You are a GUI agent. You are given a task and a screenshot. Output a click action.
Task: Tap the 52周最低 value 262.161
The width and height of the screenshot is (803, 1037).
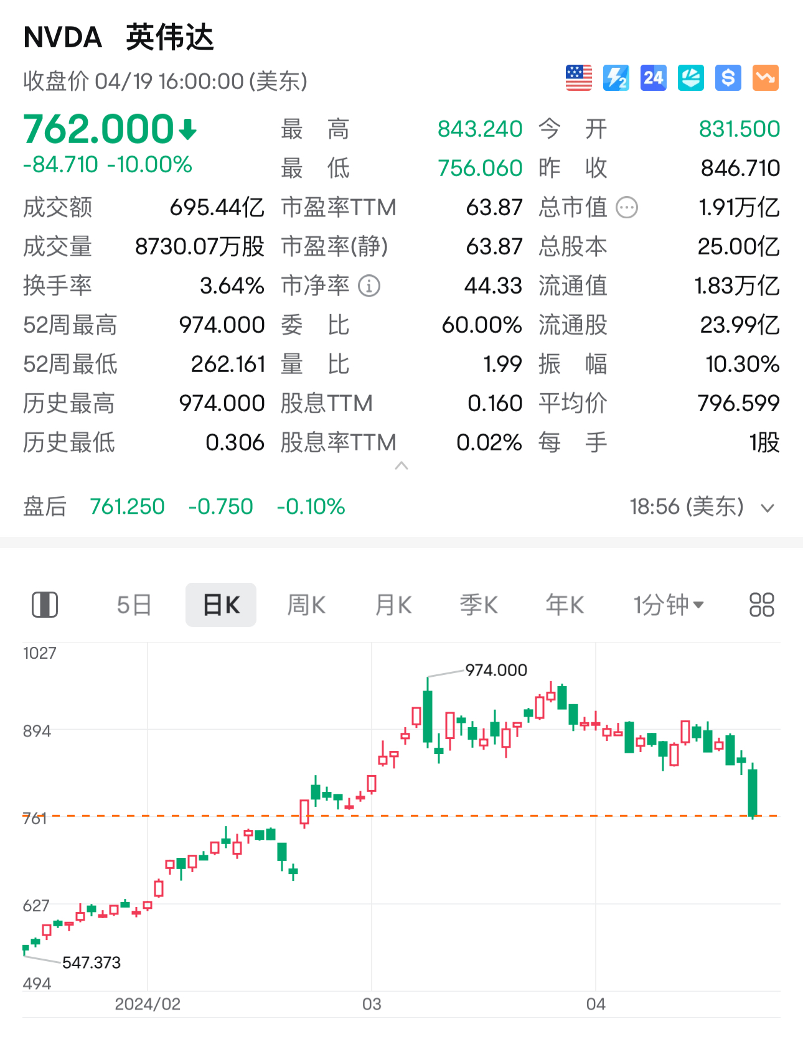tap(228, 365)
